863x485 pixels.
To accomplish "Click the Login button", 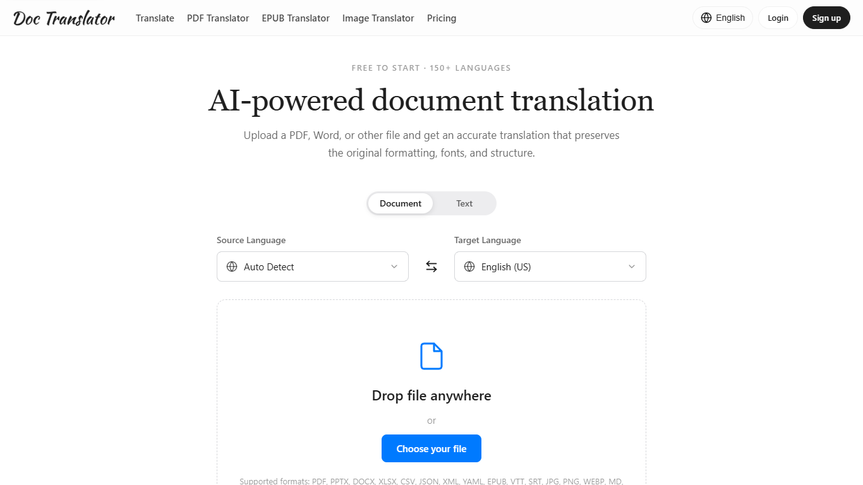I will [x=778, y=18].
